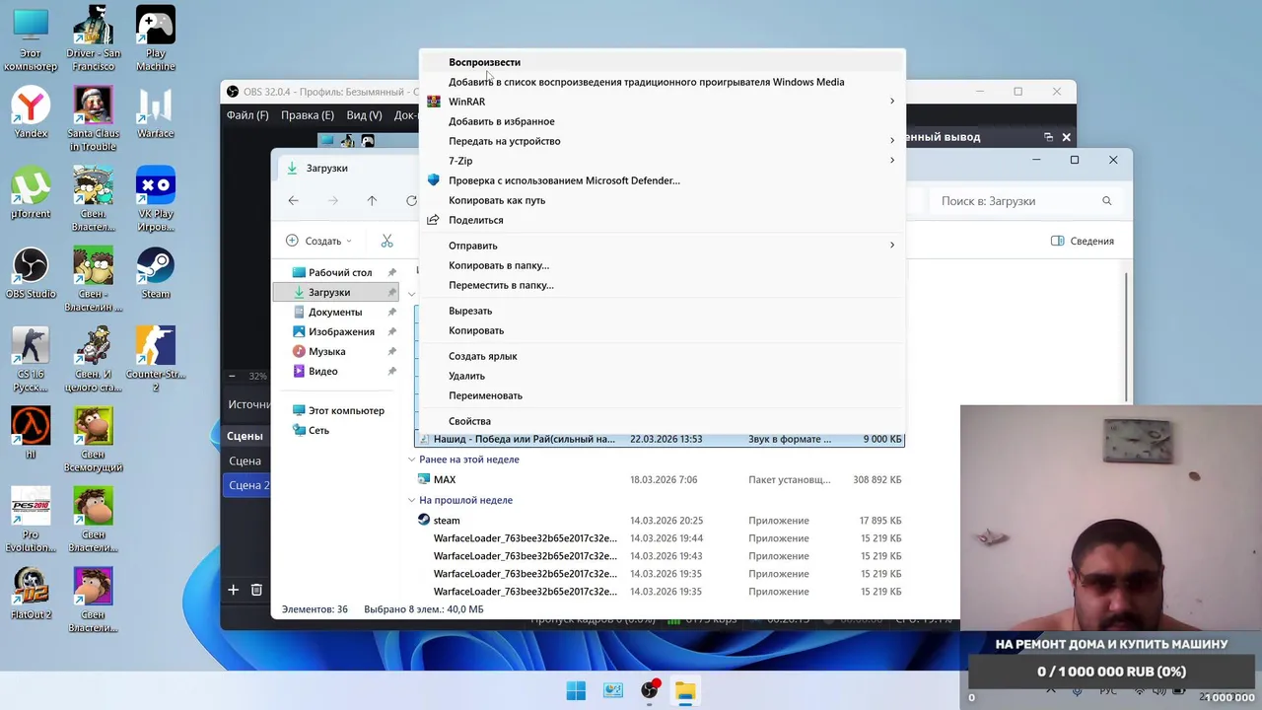Open µTorrent desktop icon

click(x=31, y=191)
